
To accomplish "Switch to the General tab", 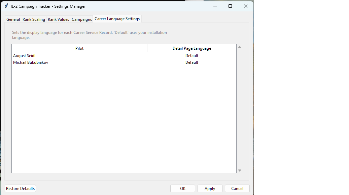I will (x=13, y=19).
